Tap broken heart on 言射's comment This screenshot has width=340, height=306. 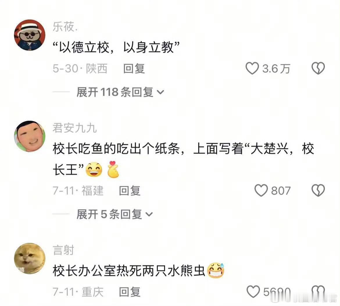318,291
